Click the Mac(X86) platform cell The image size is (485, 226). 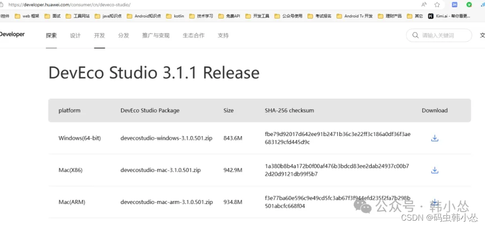[70, 170]
